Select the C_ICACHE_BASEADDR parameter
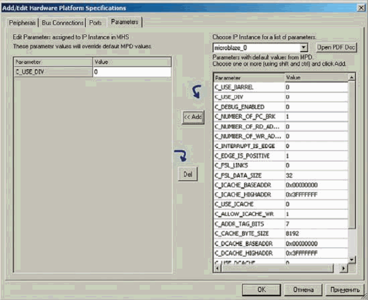 click(x=249, y=185)
